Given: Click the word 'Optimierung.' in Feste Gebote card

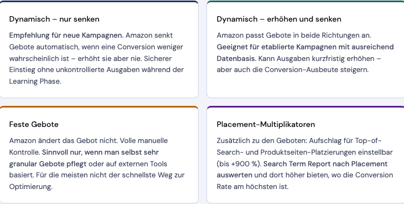Looking at the screenshot, I should click(x=31, y=187).
